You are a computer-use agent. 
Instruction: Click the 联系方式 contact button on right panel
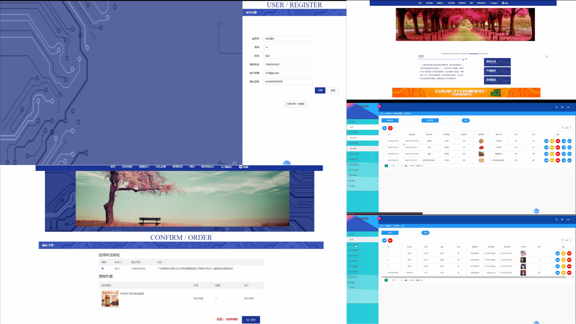pos(497,61)
